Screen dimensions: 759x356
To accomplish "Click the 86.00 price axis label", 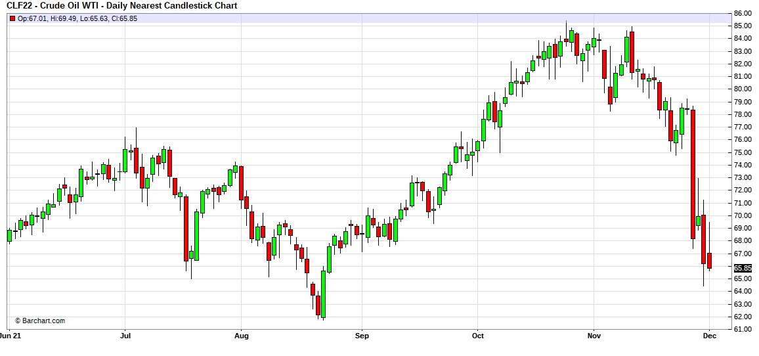I will pos(743,13).
